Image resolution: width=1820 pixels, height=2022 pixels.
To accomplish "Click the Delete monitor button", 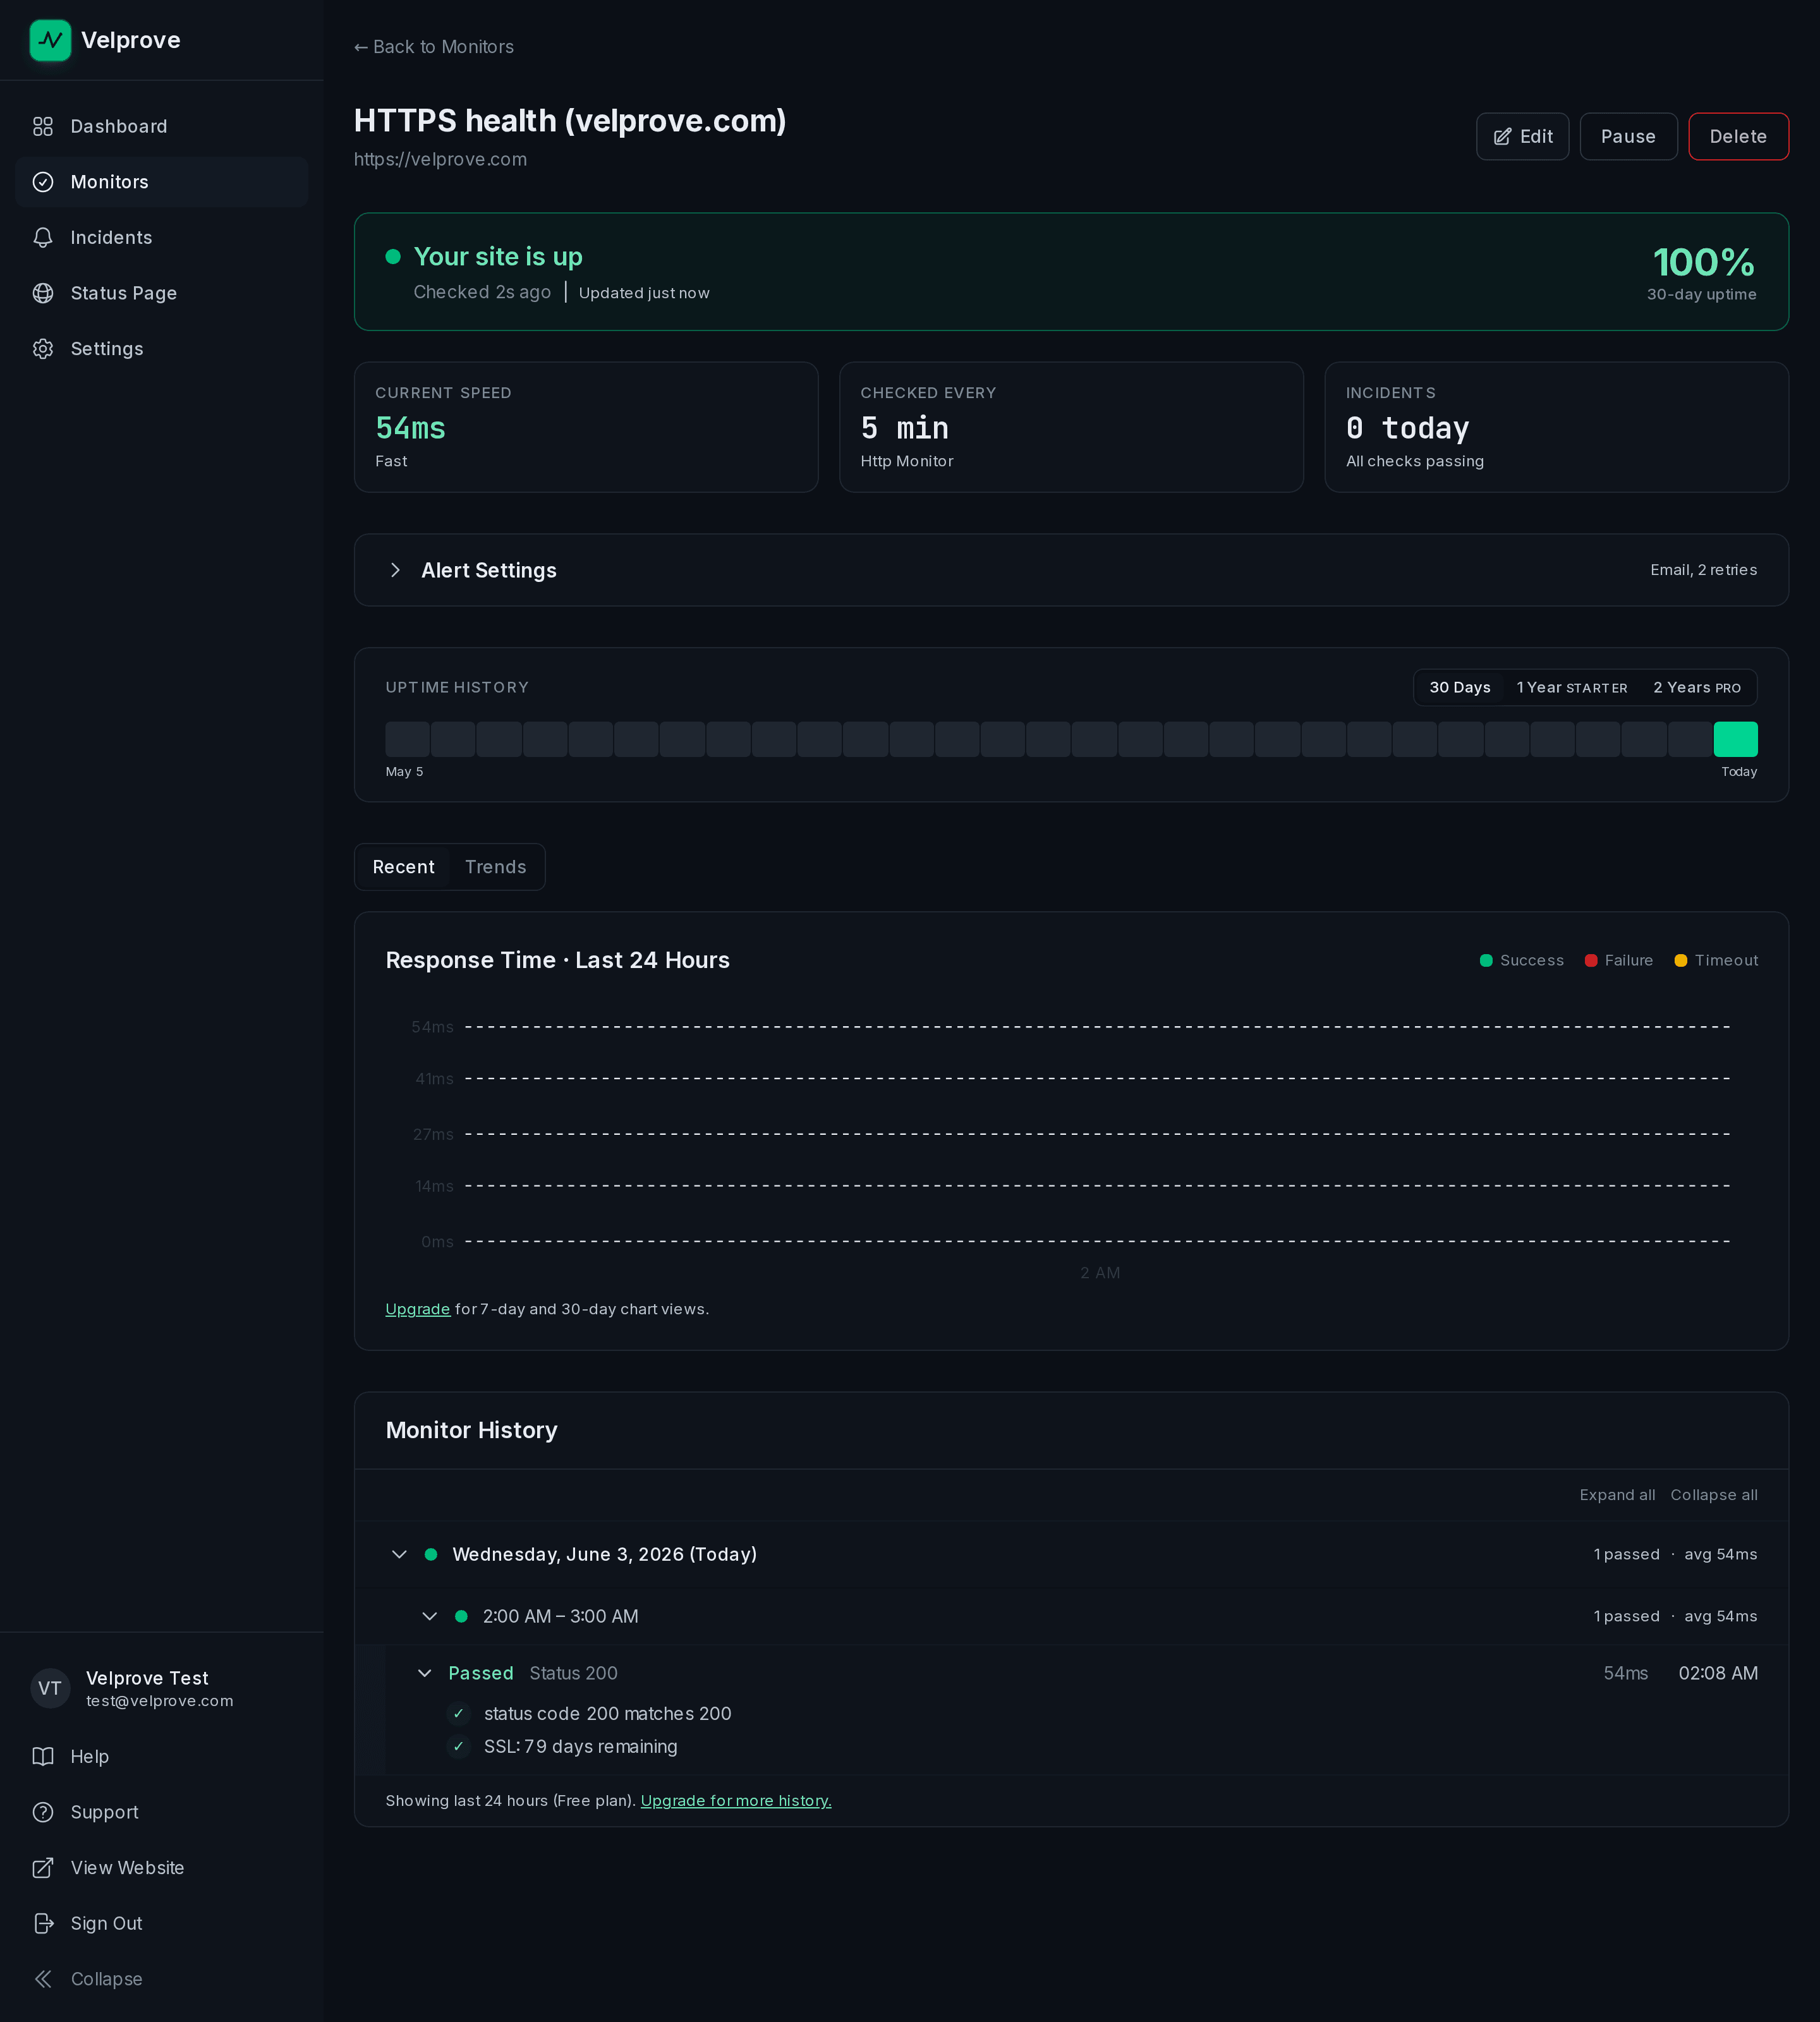I will 1738,137.
